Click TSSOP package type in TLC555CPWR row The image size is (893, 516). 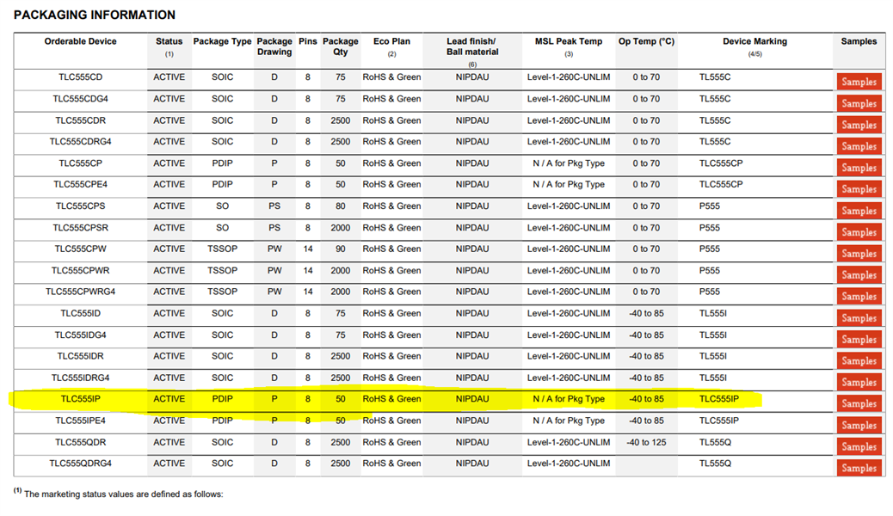point(222,270)
